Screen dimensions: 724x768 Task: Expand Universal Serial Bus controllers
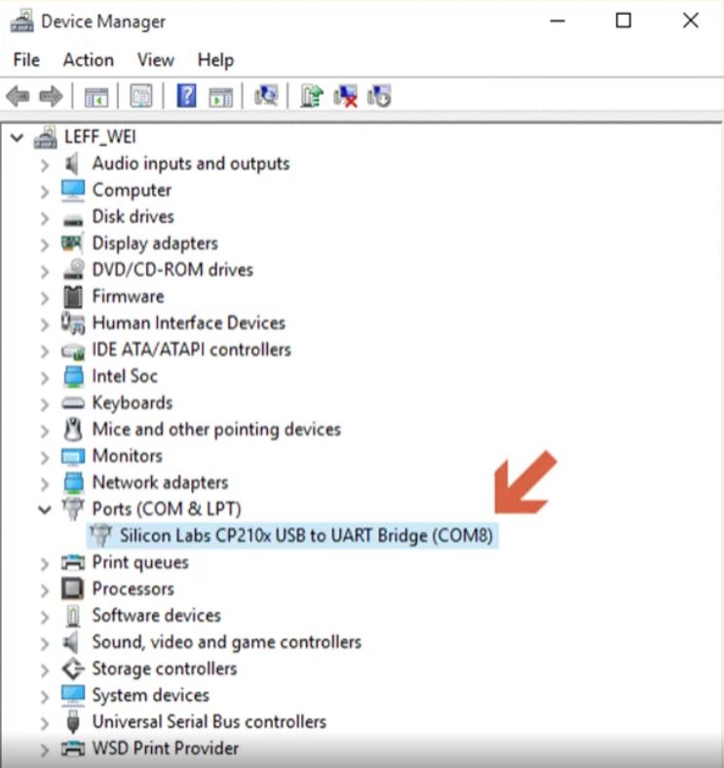45,723
